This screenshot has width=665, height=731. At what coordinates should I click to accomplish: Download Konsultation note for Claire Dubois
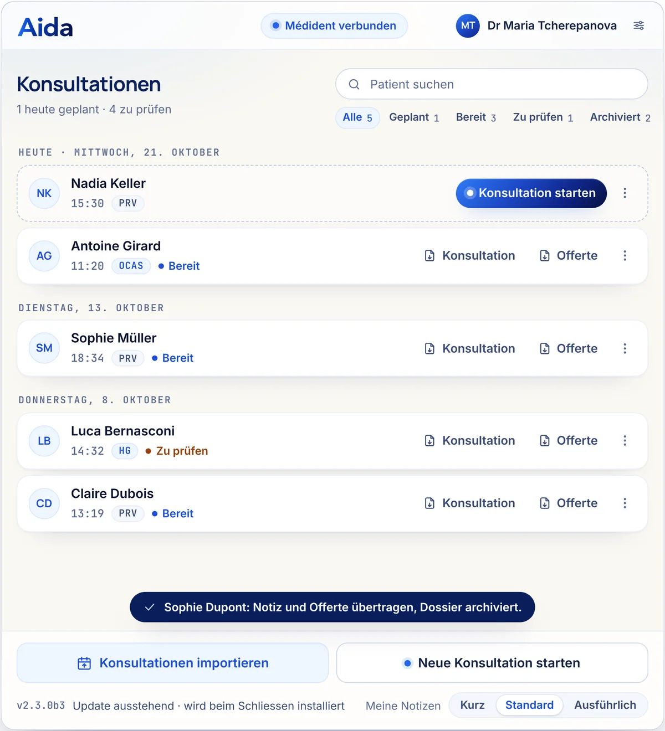pos(470,503)
